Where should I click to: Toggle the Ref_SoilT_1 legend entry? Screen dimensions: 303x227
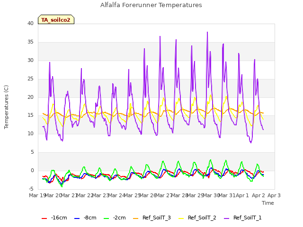click(243, 218)
